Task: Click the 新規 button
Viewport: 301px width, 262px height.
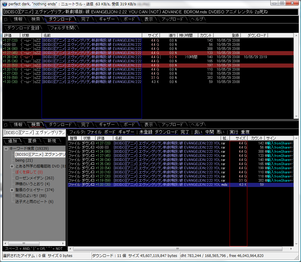Action: tap(52, 141)
